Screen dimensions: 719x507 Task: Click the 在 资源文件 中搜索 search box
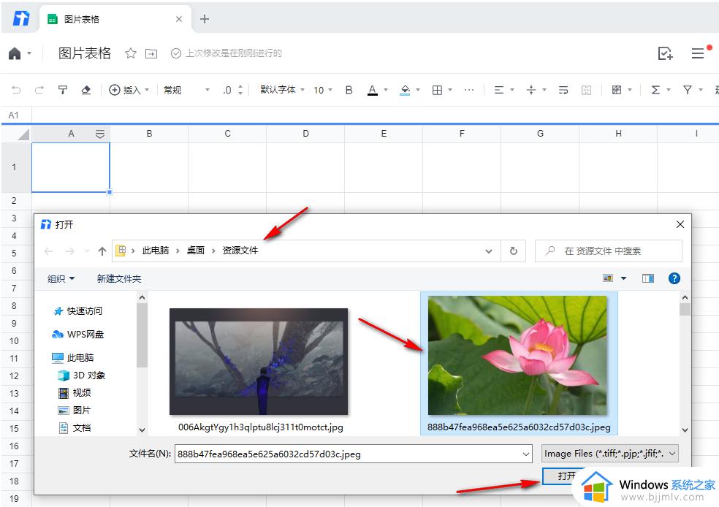pos(609,251)
